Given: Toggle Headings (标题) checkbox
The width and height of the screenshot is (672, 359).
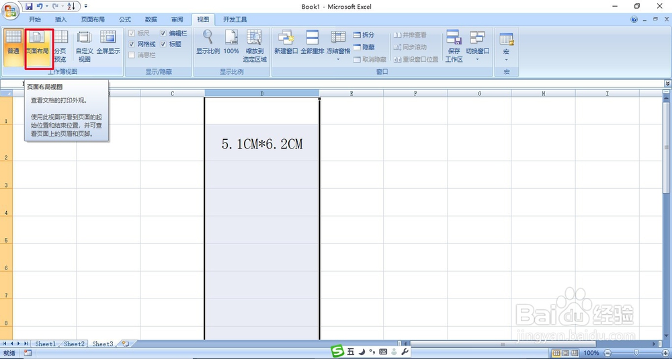Looking at the screenshot, I should point(163,44).
